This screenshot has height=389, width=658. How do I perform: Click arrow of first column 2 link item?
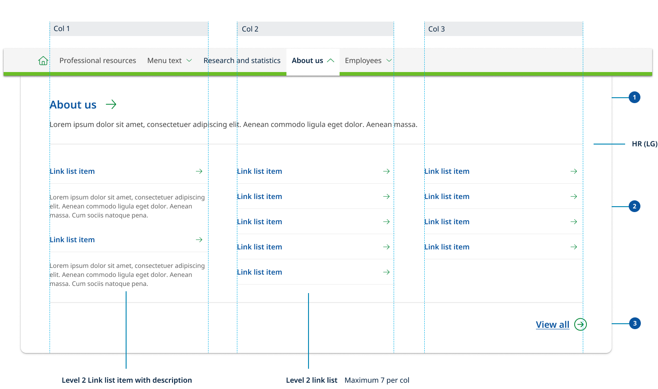386,172
